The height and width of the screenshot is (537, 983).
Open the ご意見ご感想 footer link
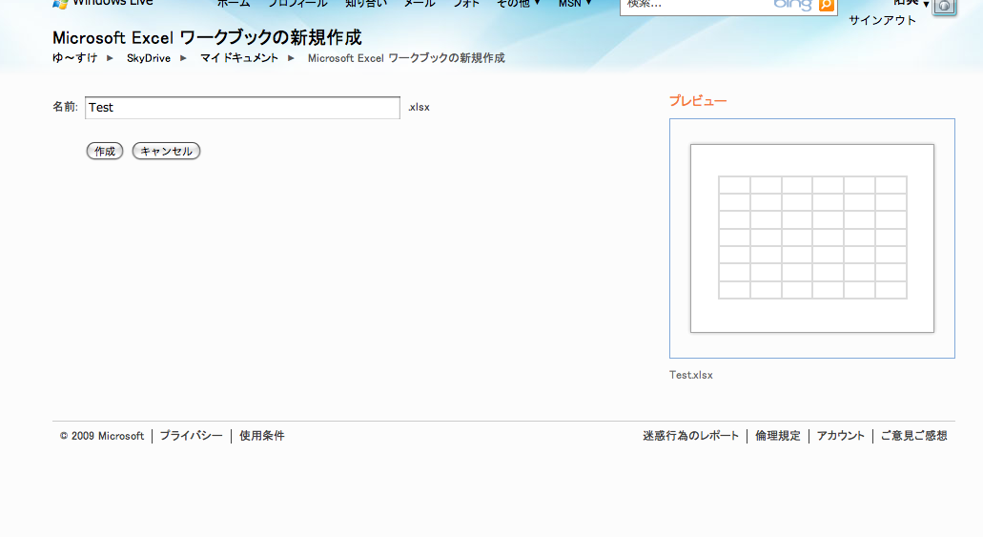914,435
